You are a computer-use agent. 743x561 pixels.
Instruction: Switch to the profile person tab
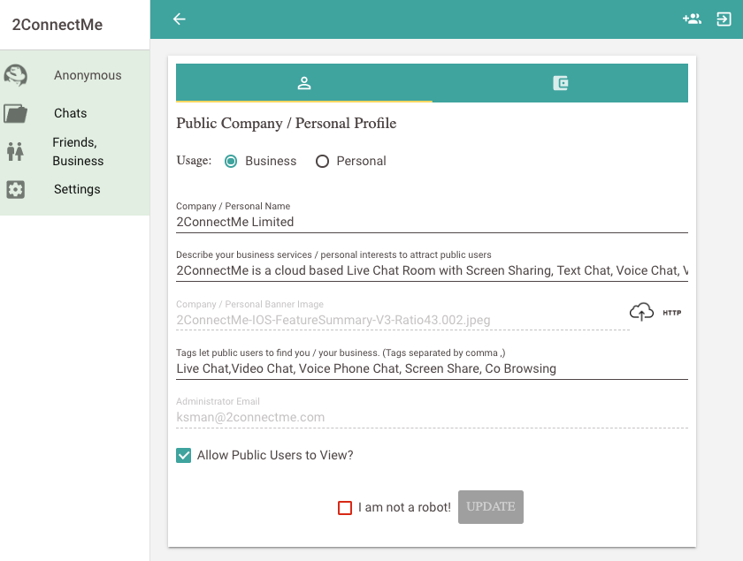click(x=304, y=83)
